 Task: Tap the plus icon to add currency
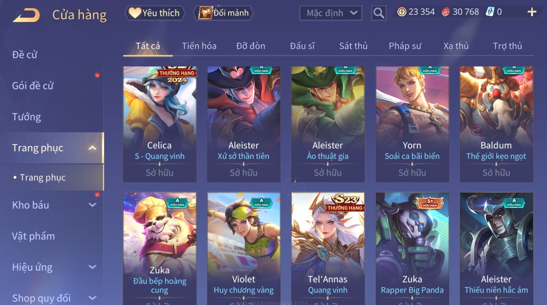[532, 12]
